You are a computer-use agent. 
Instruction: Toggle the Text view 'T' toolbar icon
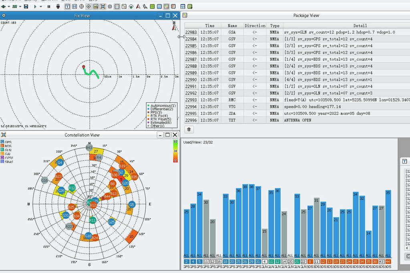pos(67,6)
